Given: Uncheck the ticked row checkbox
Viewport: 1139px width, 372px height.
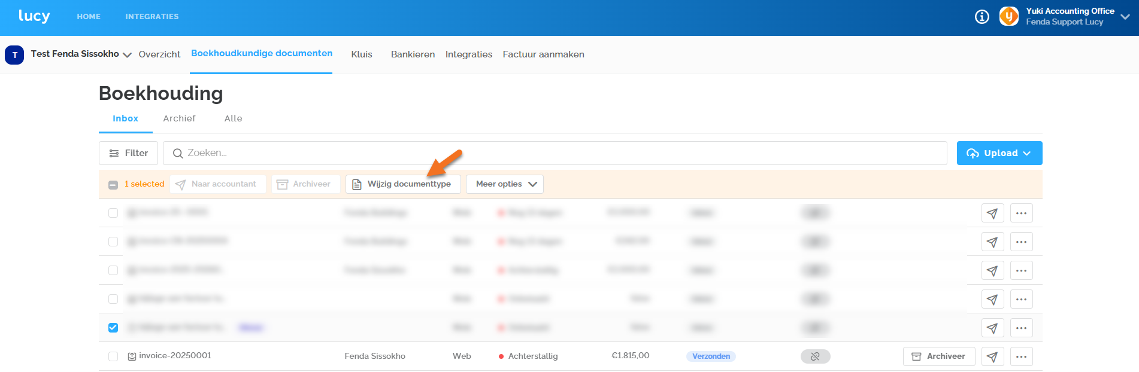Looking at the screenshot, I should tap(113, 328).
